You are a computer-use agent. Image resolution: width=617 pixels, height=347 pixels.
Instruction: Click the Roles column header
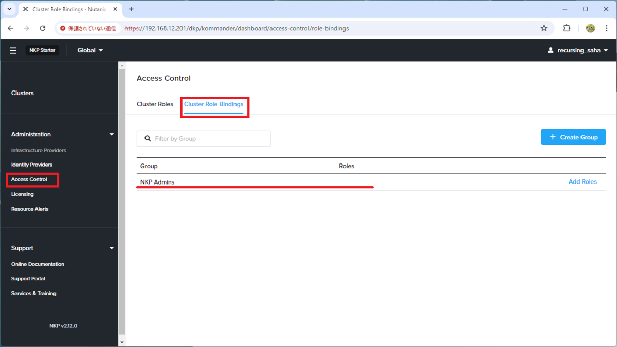pyautogui.click(x=347, y=166)
